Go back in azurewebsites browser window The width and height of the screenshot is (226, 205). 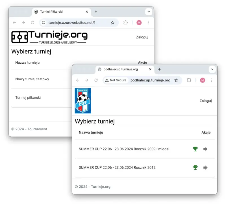[x=14, y=23]
